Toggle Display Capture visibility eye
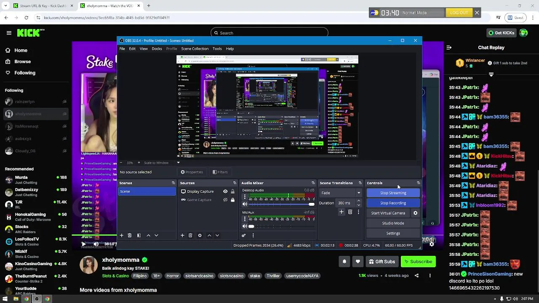Screen dimensions: 539x303 click(x=225, y=191)
